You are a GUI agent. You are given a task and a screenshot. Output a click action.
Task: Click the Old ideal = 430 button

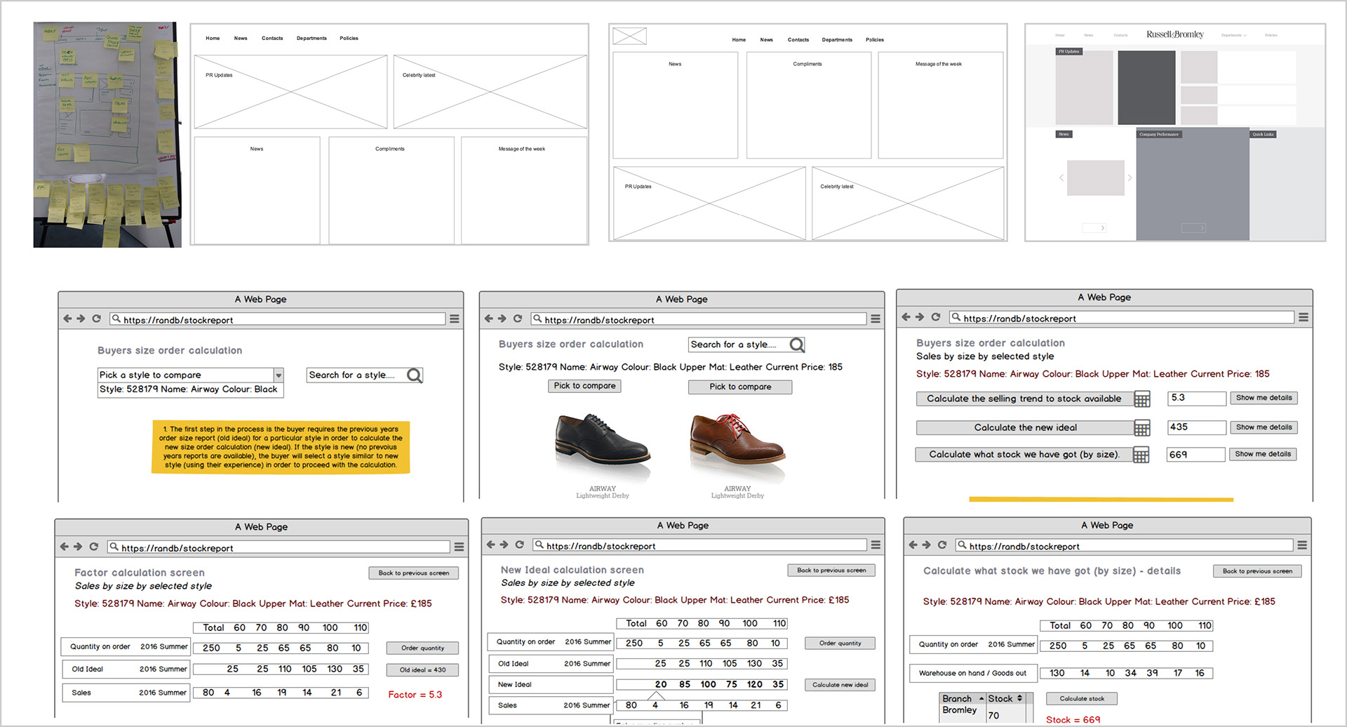click(x=422, y=670)
